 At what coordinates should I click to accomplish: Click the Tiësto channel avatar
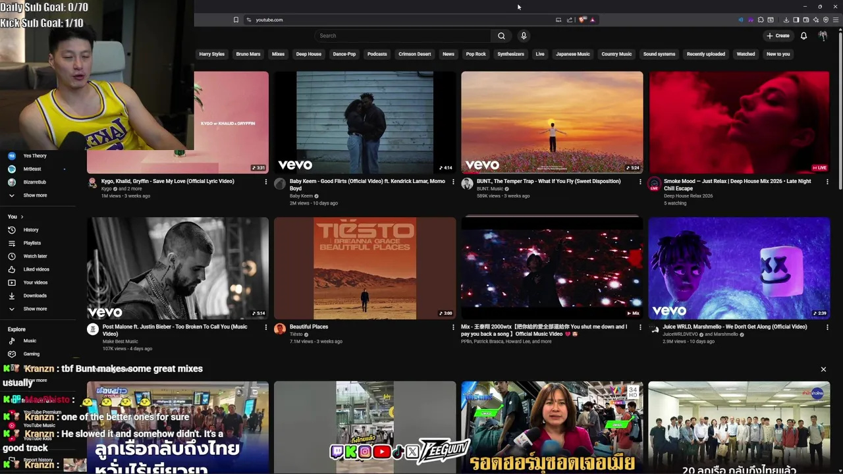click(x=280, y=329)
